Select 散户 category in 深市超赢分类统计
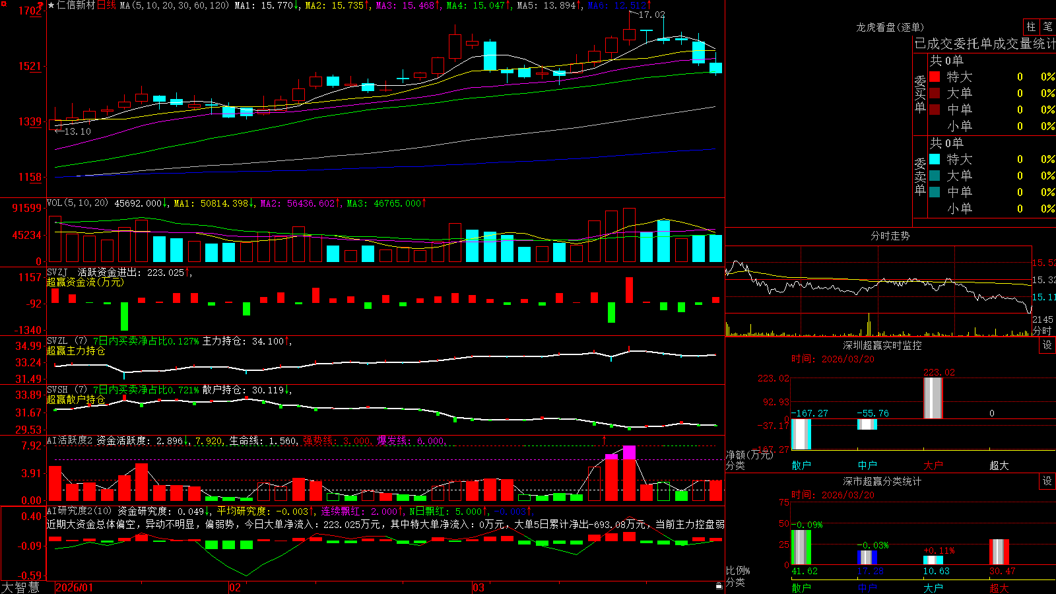Viewport: 1056px width, 594px height. click(x=801, y=587)
